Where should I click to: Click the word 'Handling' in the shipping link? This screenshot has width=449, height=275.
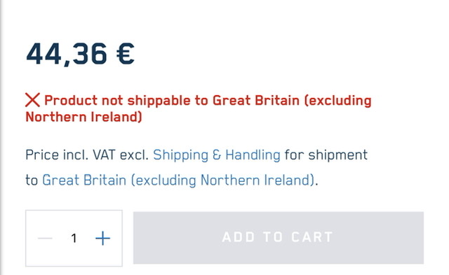253,155
